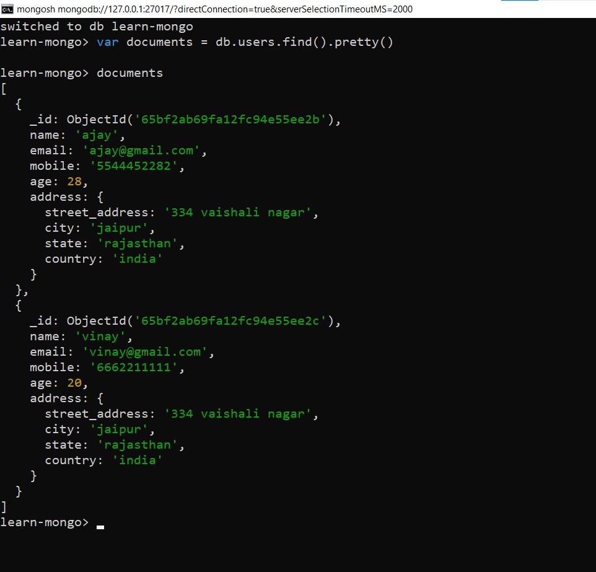Click the 'address:' key in ajay's document
Image resolution: width=596 pixels, height=572 pixels.
pyautogui.click(x=59, y=198)
